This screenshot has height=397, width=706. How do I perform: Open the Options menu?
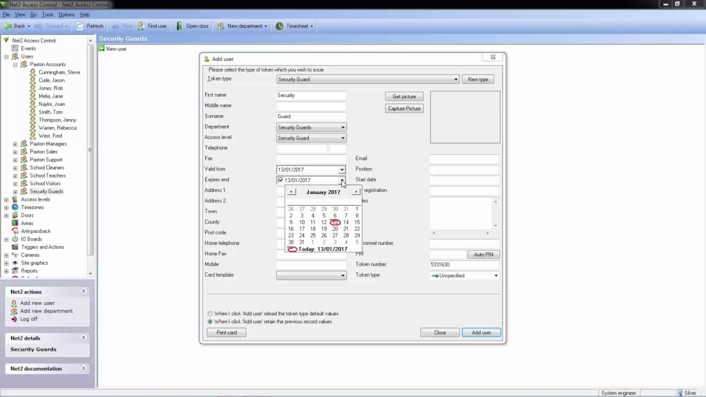click(x=66, y=14)
